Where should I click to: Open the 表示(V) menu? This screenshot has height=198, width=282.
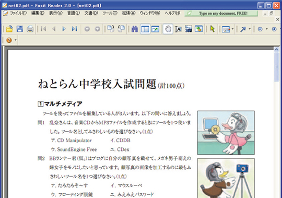[x=55, y=13]
